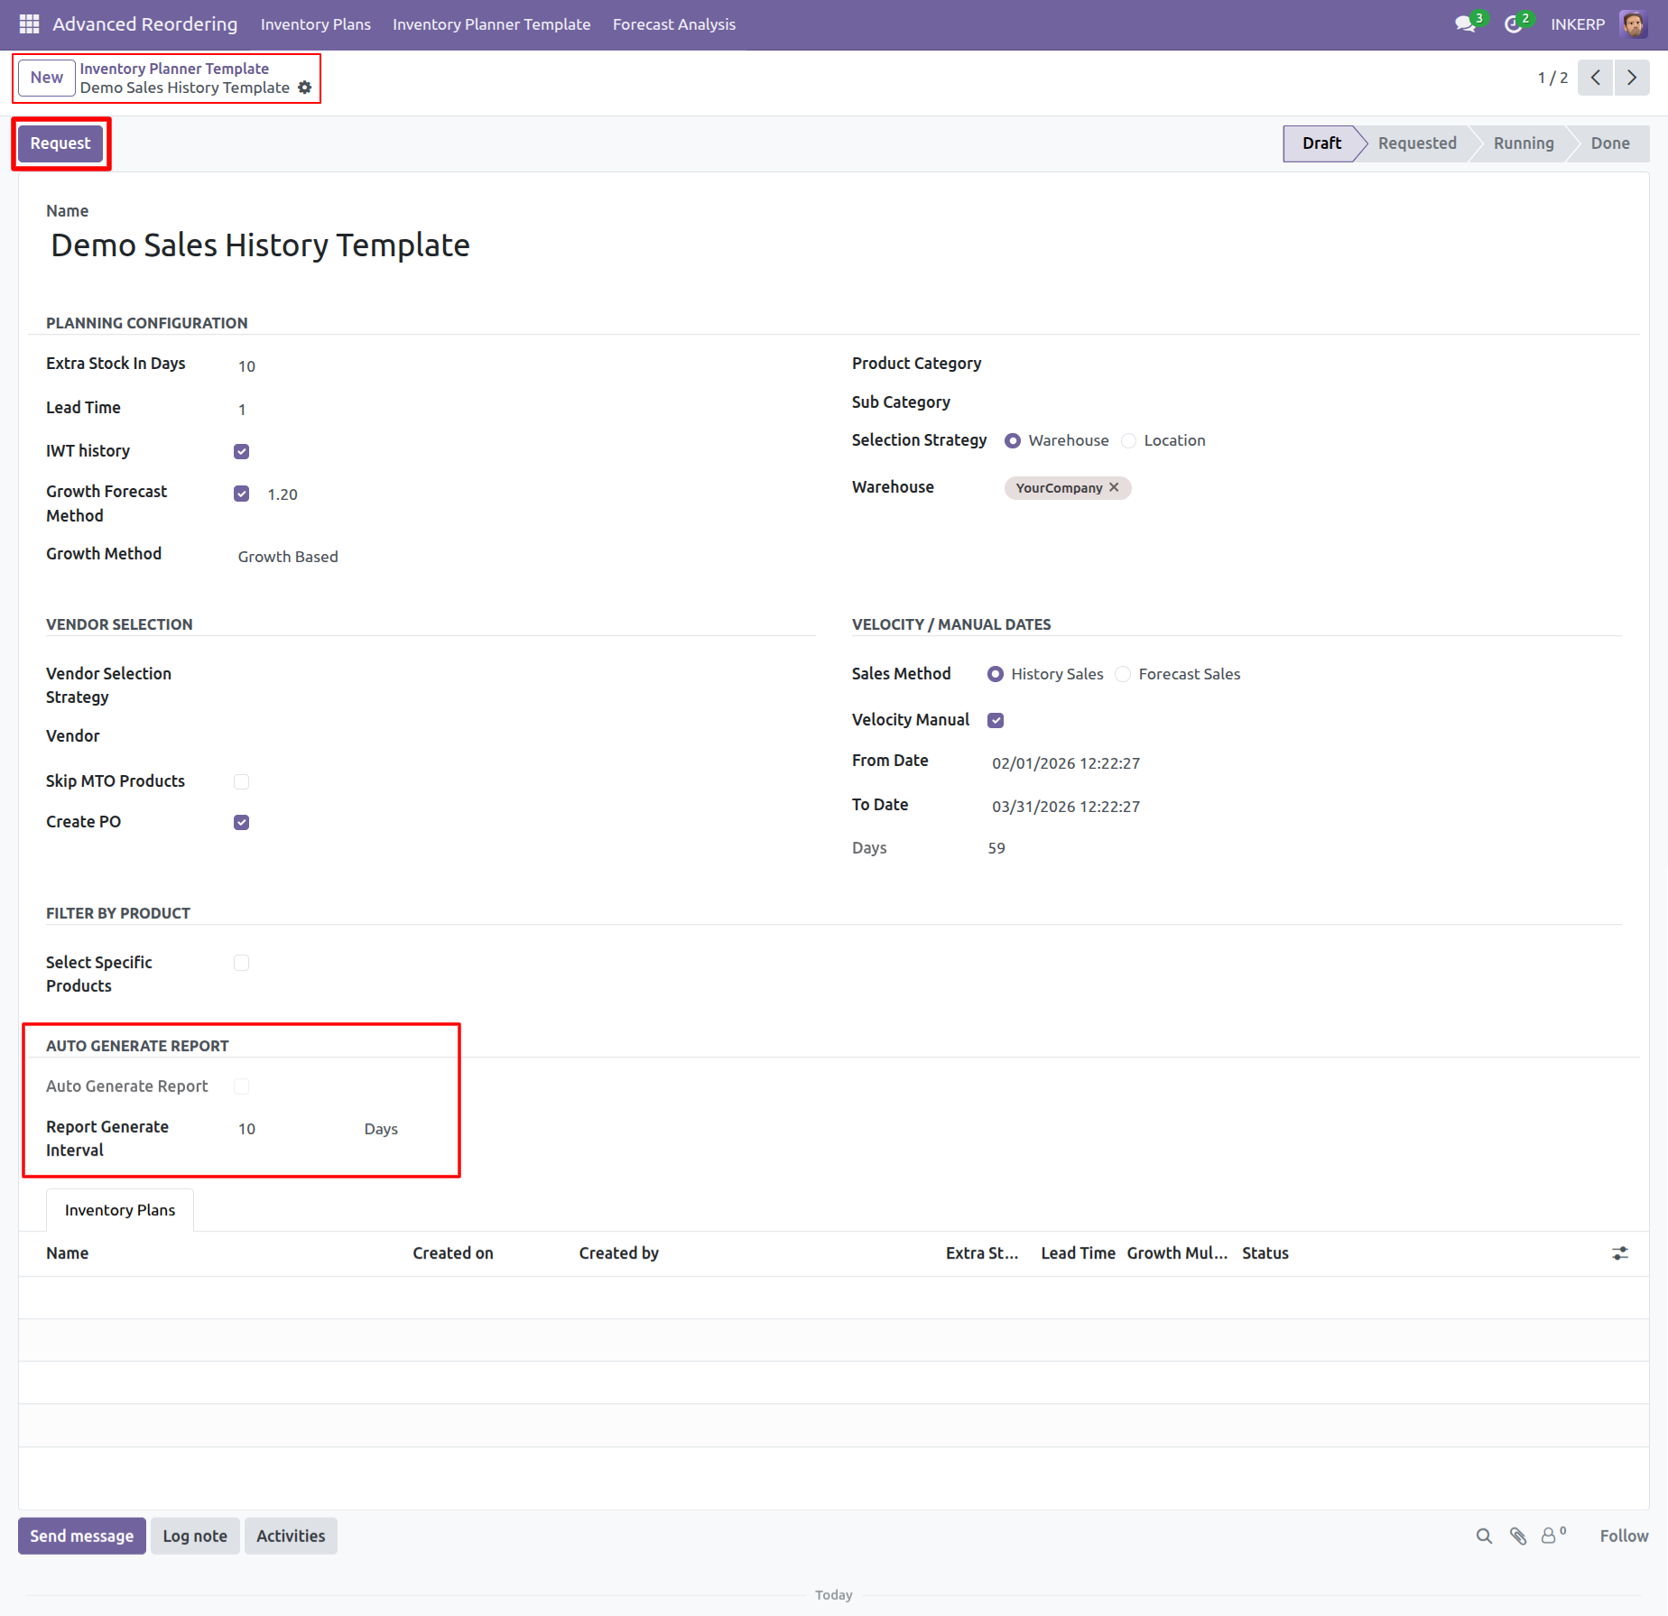
Task: Open the conversations chat icon
Action: click(x=1465, y=24)
